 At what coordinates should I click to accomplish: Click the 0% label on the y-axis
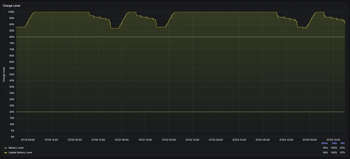(x=12, y=137)
